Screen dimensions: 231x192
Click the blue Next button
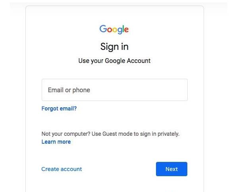tap(171, 169)
